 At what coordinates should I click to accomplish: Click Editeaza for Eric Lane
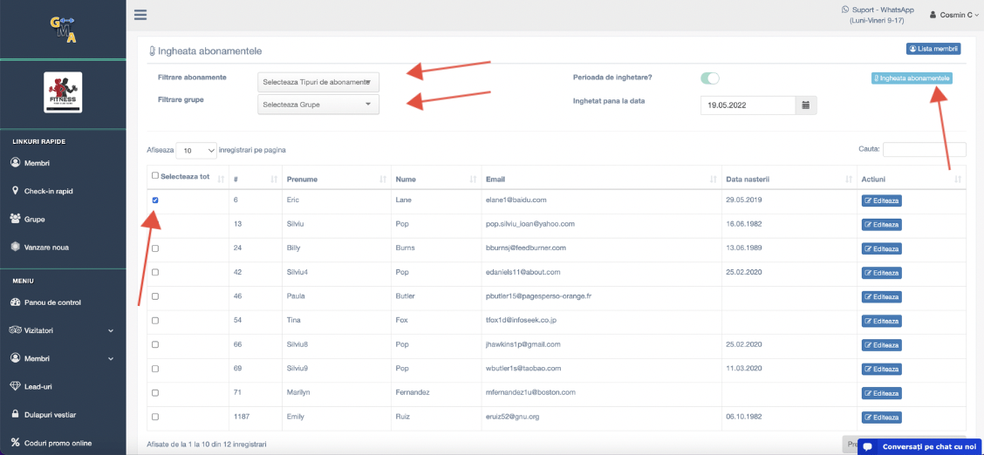coord(881,200)
